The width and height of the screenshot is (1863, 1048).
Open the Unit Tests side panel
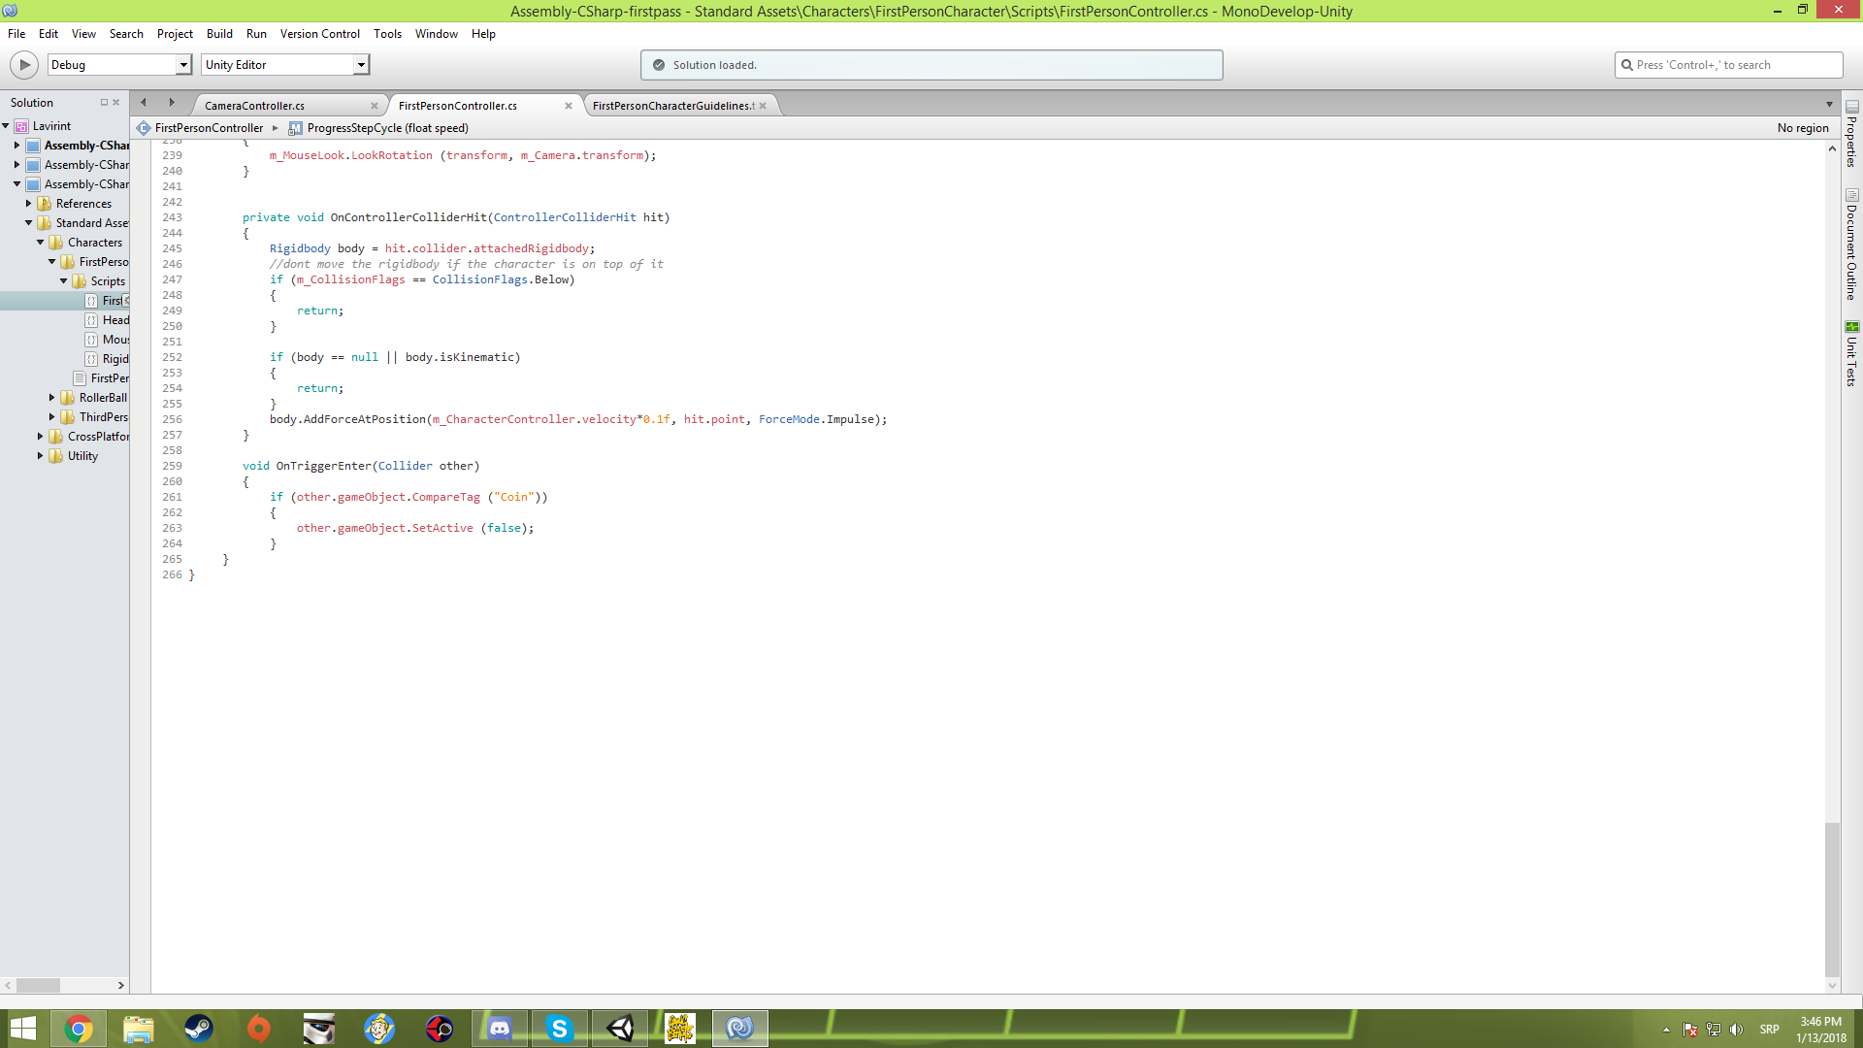[x=1851, y=353]
